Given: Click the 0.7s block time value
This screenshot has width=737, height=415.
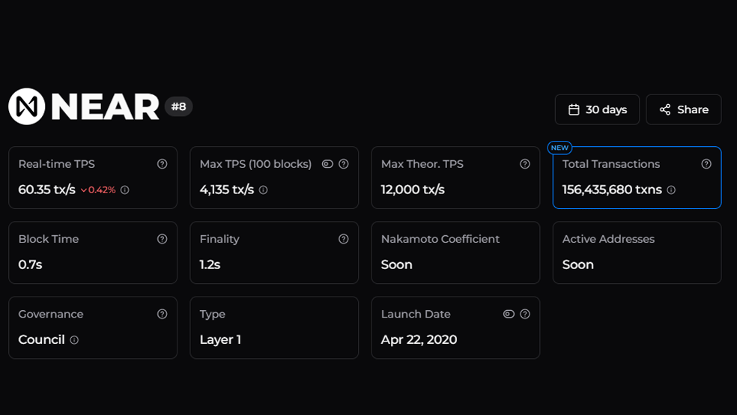Looking at the screenshot, I should (30, 264).
